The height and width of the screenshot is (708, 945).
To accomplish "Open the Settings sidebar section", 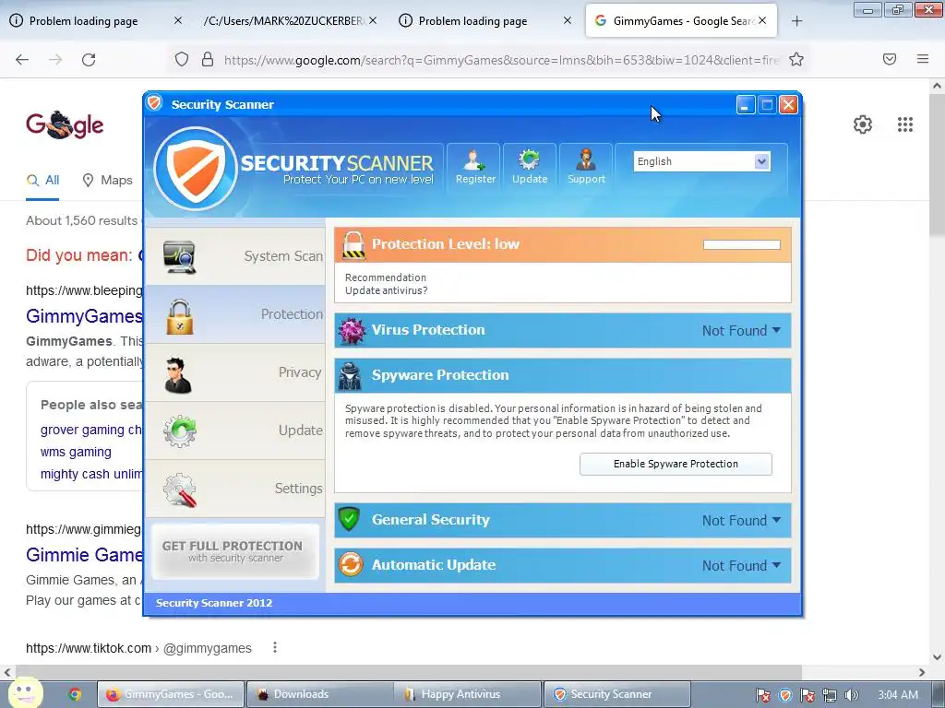I will tap(235, 489).
